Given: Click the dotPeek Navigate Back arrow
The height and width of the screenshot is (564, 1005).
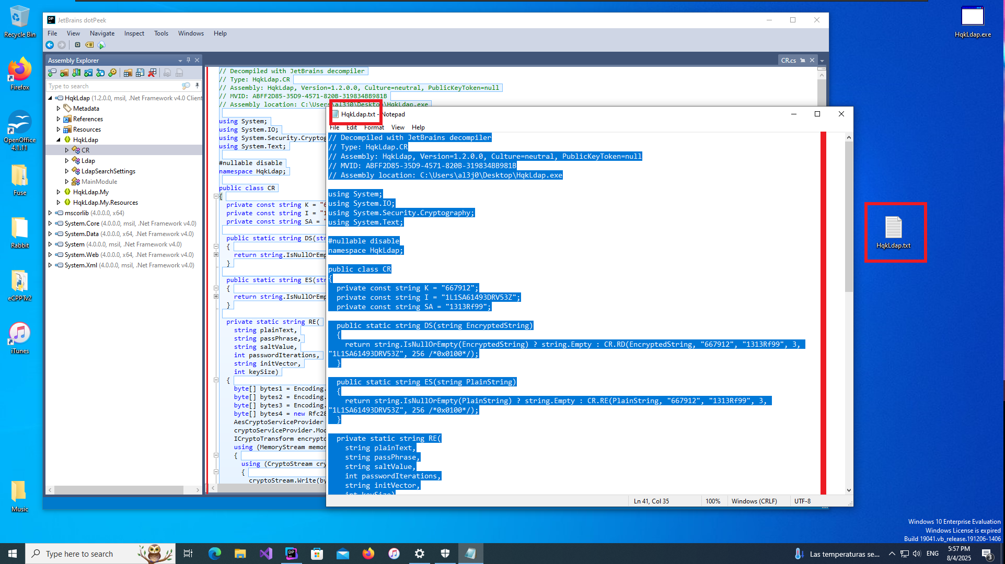Looking at the screenshot, I should [x=50, y=45].
